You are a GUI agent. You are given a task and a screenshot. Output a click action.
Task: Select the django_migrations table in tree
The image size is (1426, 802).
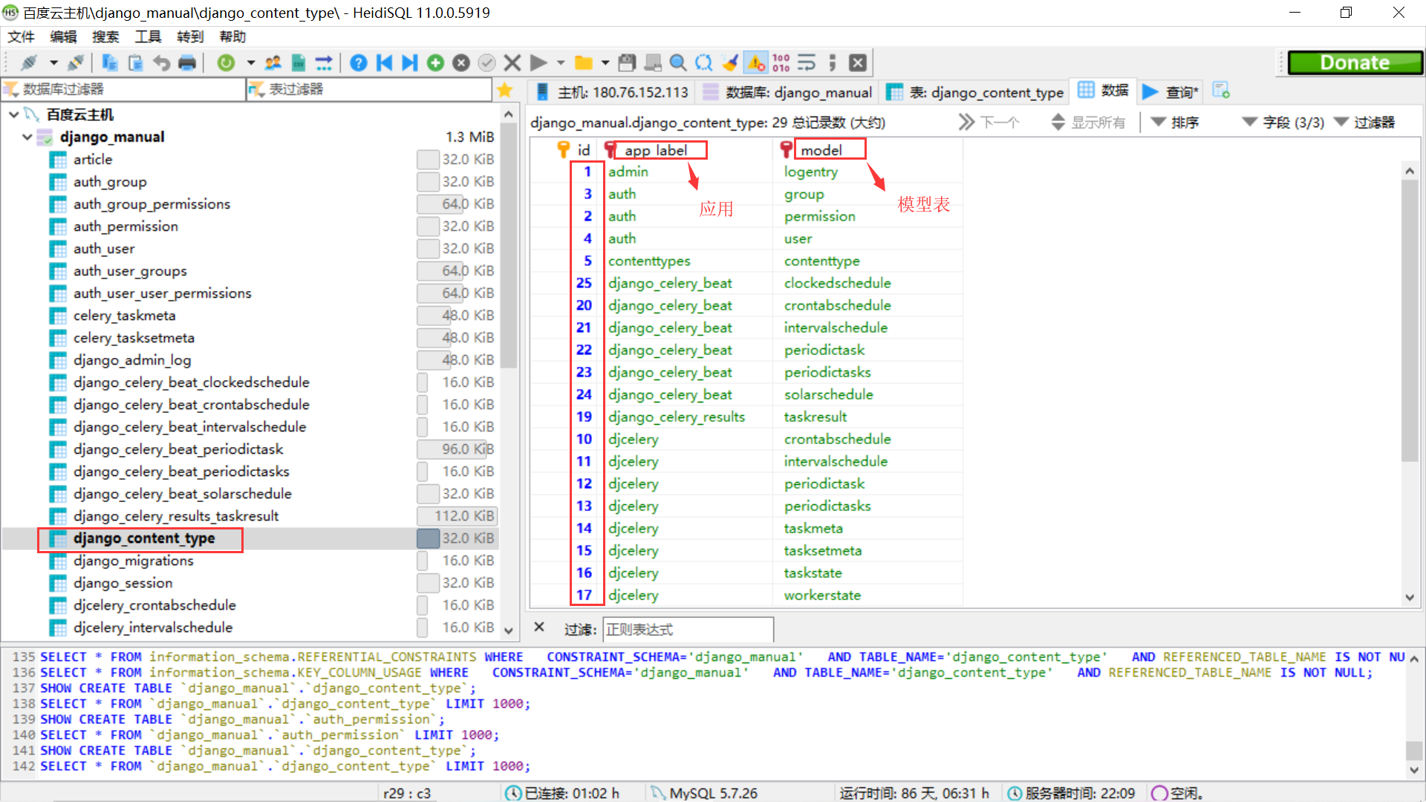pyautogui.click(x=133, y=561)
